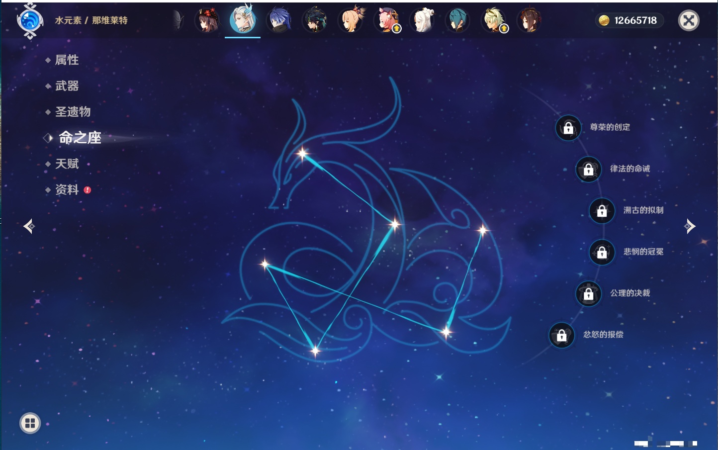Viewport: 718px width, 450px height.
Task: Switch to the 武器 weapon tab
Action: tap(67, 86)
